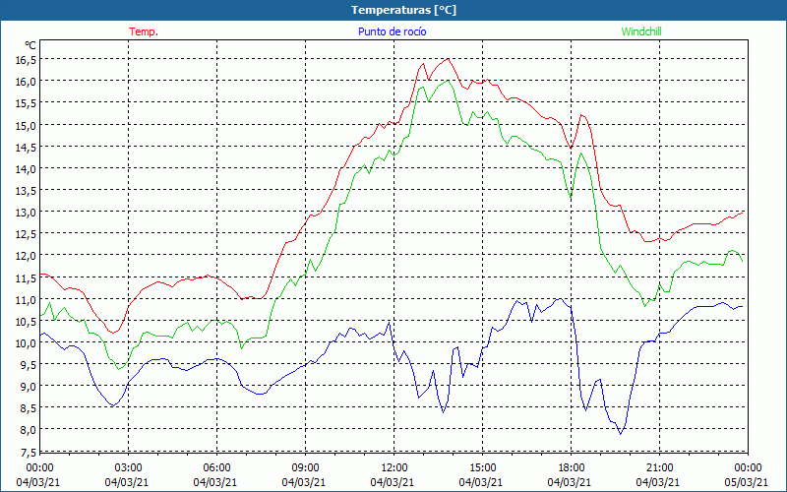Screen dimensions: 787x492
Task: Click the 7,5 y-axis value
Action: 28,453
